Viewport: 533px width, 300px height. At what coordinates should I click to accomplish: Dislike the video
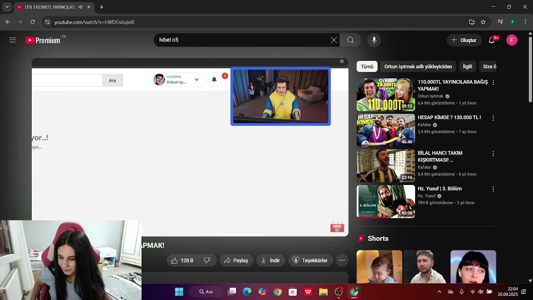pos(207,260)
